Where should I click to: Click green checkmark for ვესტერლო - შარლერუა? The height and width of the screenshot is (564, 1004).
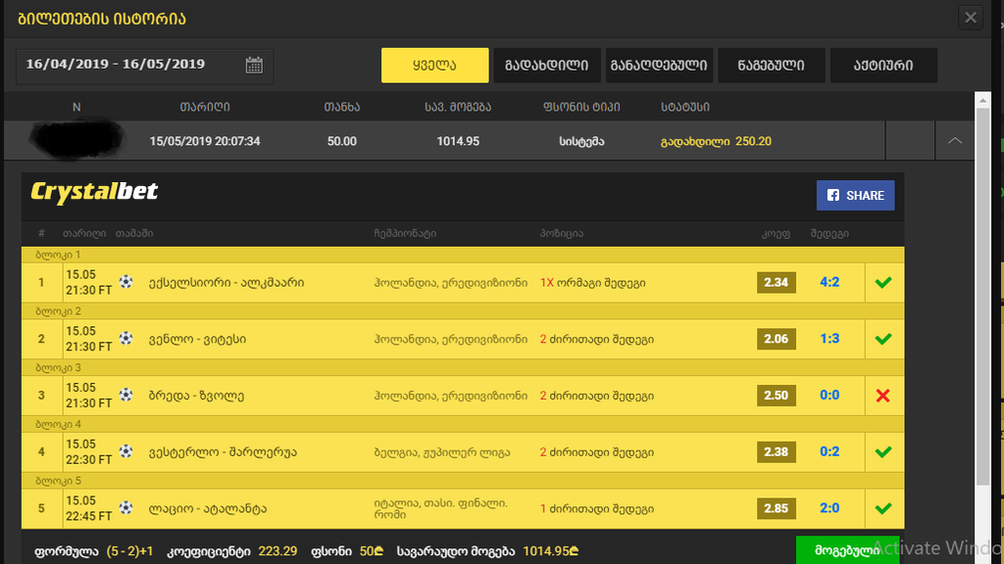(883, 452)
